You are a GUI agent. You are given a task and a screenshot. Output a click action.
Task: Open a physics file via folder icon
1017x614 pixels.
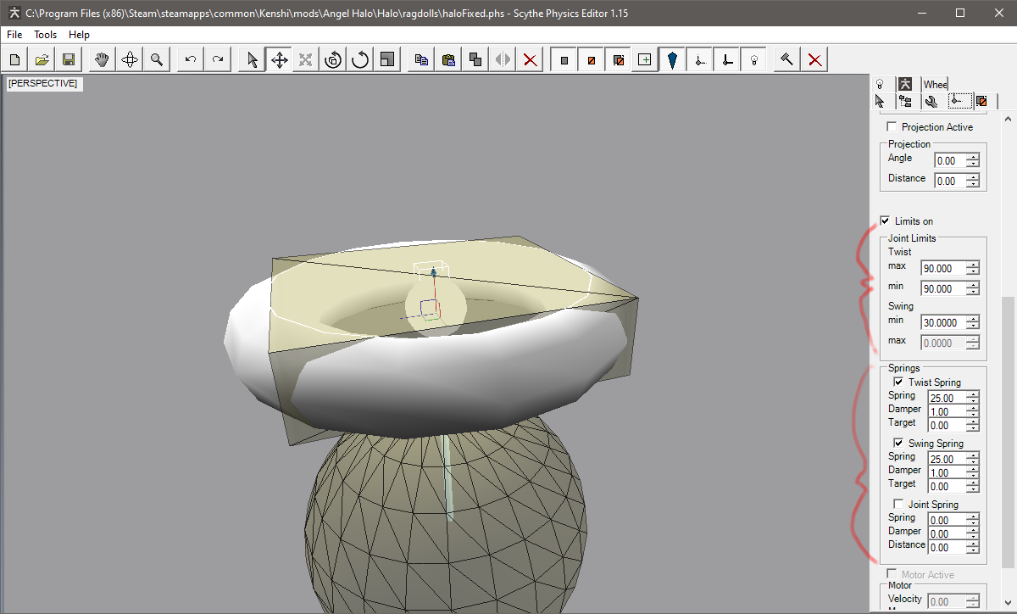(42, 59)
